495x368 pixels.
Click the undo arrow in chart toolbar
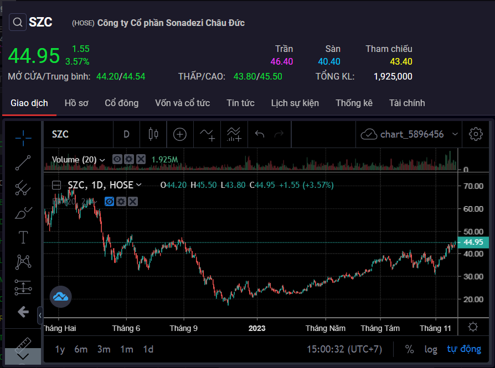[x=260, y=134]
